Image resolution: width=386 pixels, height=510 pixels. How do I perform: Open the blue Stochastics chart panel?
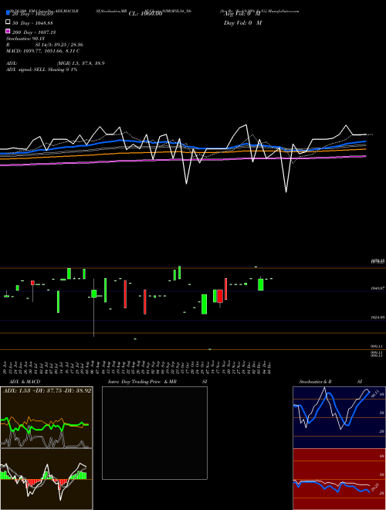click(x=339, y=417)
